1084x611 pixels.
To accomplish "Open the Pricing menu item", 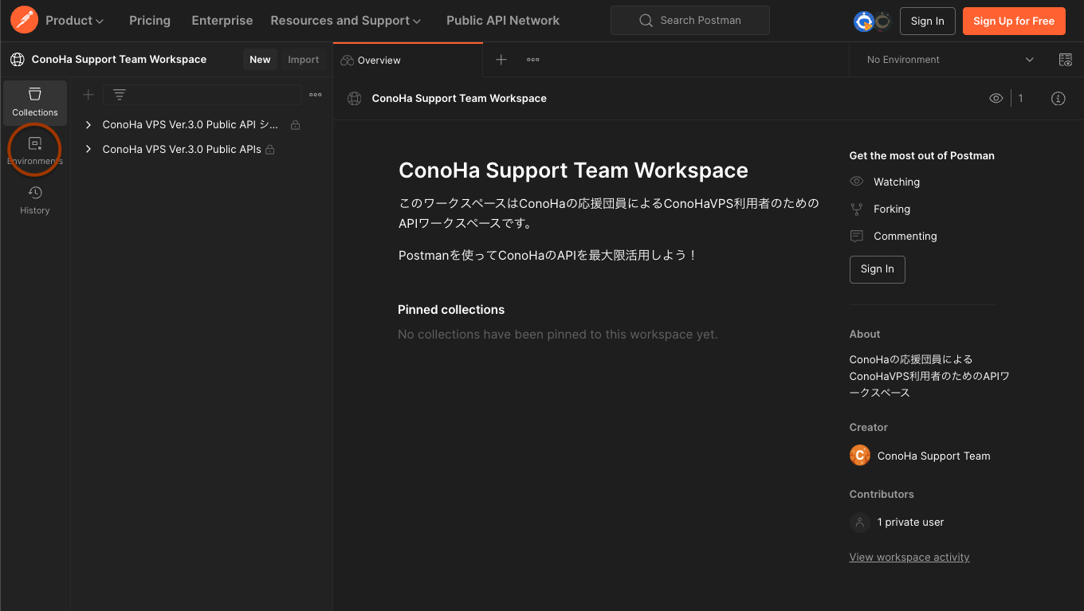I will [x=150, y=21].
